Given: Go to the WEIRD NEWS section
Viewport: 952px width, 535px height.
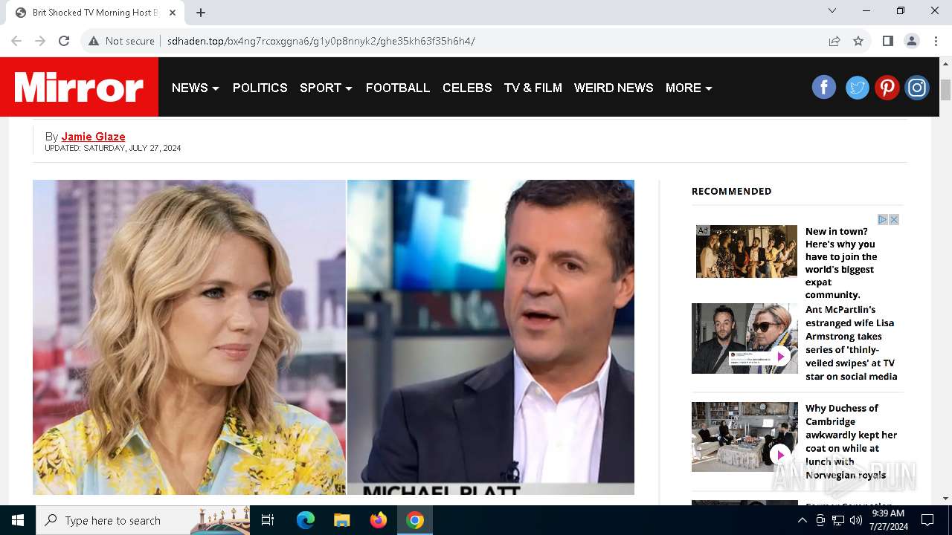Looking at the screenshot, I should point(614,88).
